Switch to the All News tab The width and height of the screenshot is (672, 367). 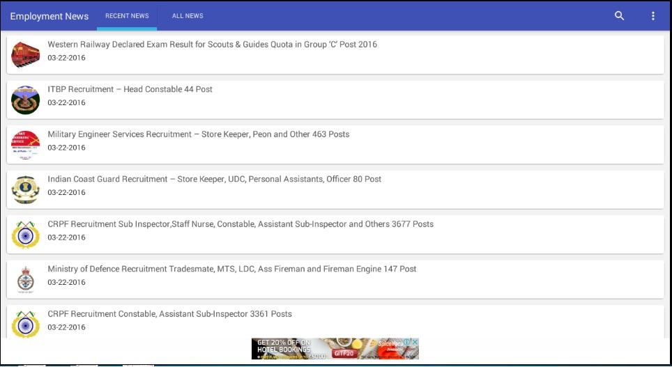(188, 16)
